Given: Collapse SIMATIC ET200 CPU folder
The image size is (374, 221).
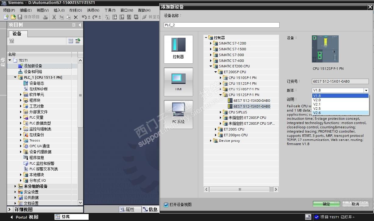Looking at the screenshot, I should click(211, 66).
